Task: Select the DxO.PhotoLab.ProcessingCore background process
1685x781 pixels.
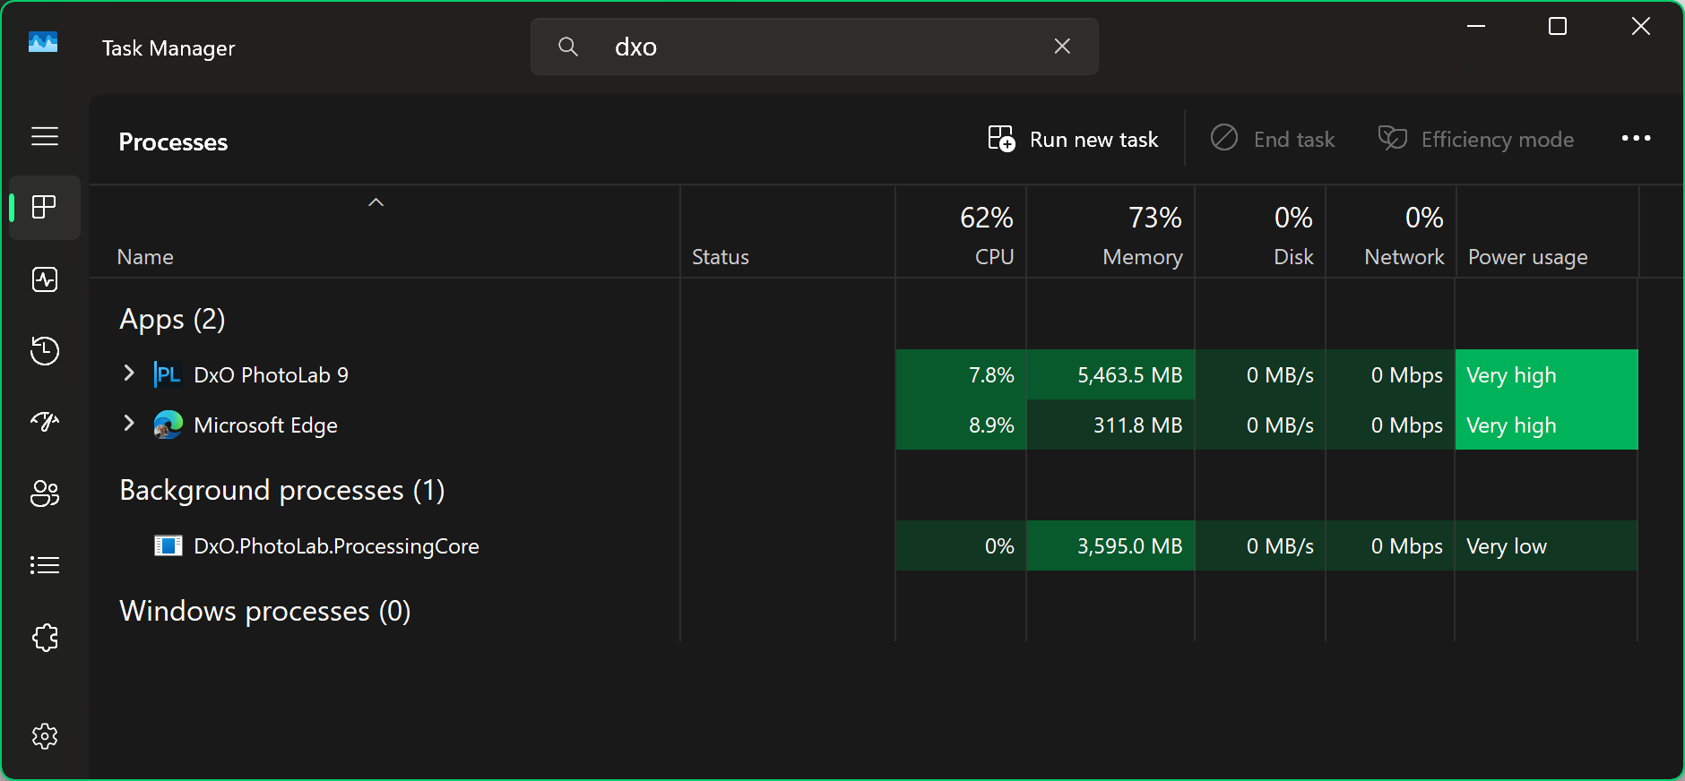Action: tap(336, 546)
